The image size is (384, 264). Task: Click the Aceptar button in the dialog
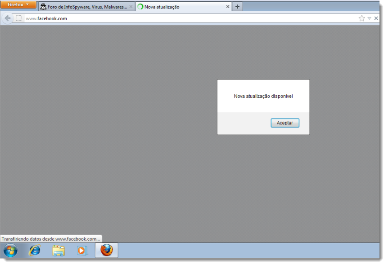[x=285, y=123]
